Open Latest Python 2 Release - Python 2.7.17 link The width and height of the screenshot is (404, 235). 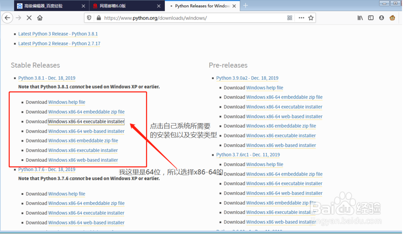(x=59, y=44)
